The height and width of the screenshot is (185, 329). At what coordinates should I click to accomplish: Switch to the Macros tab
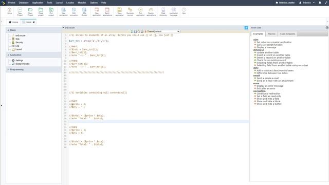point(271,34)
